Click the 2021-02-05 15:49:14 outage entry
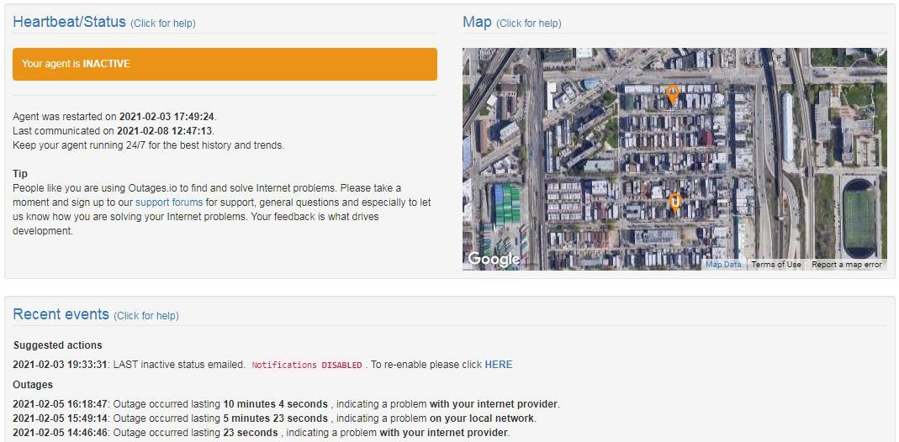This screenshot has width=899, height=442. (x=274, y=418)
